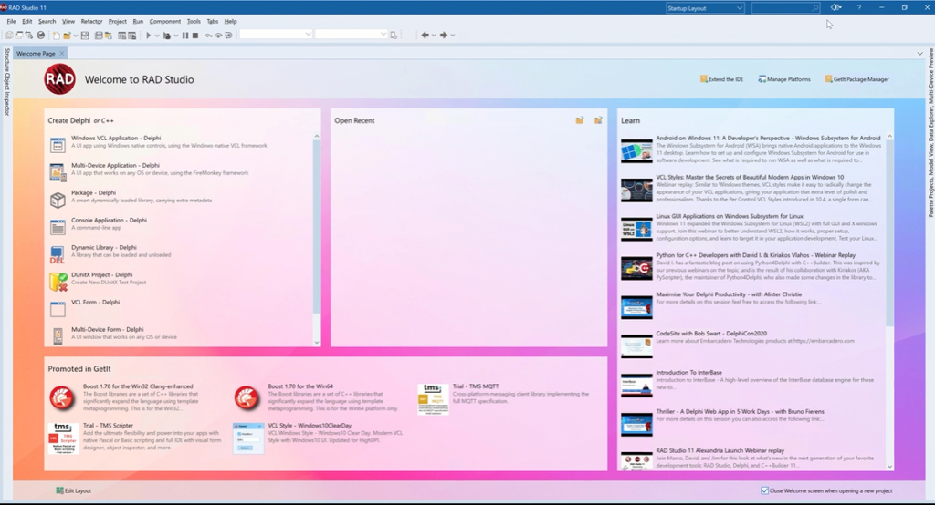935x505 pixels.
Task: Expand the Back navigation history dropdown
Action: [x=434, y=36]
